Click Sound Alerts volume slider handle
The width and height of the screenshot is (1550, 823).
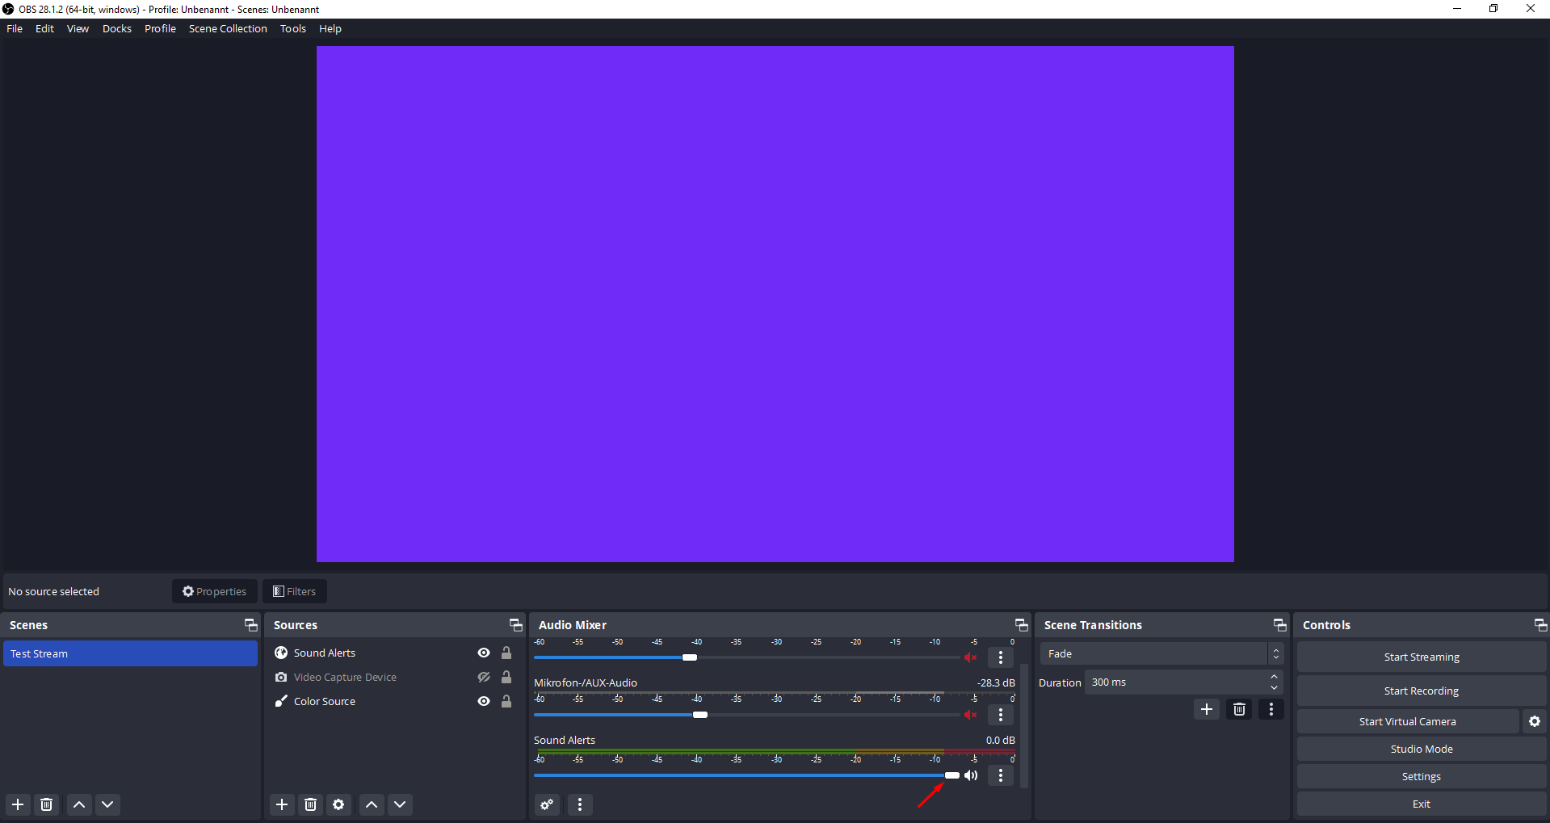pyautogui.click(x=952, y=775)
